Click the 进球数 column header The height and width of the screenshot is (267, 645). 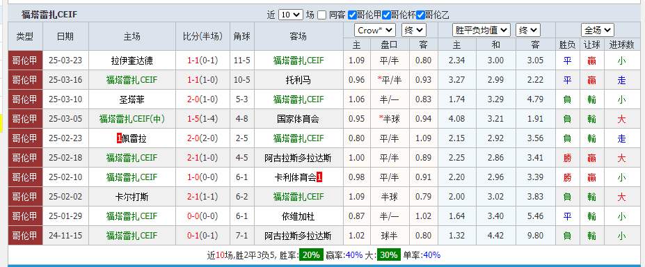pyautogui.click(x=621, y=44)
